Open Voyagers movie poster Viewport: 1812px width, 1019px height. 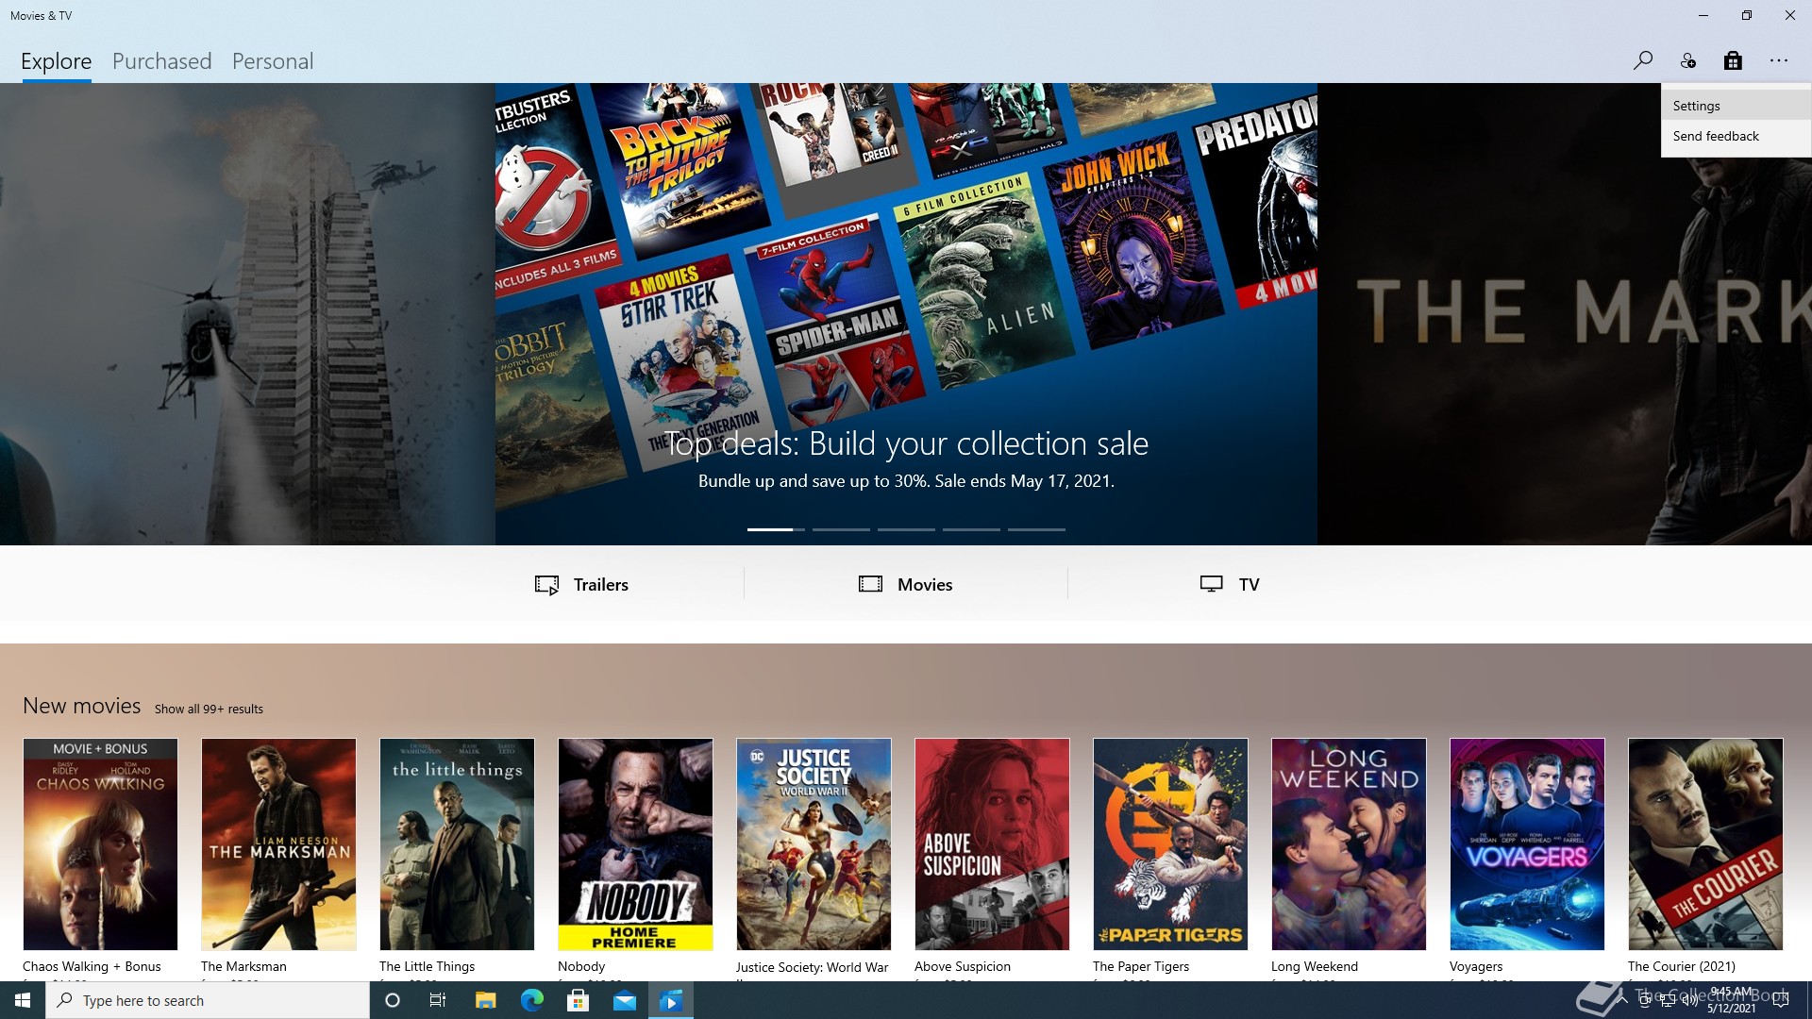1527,844
